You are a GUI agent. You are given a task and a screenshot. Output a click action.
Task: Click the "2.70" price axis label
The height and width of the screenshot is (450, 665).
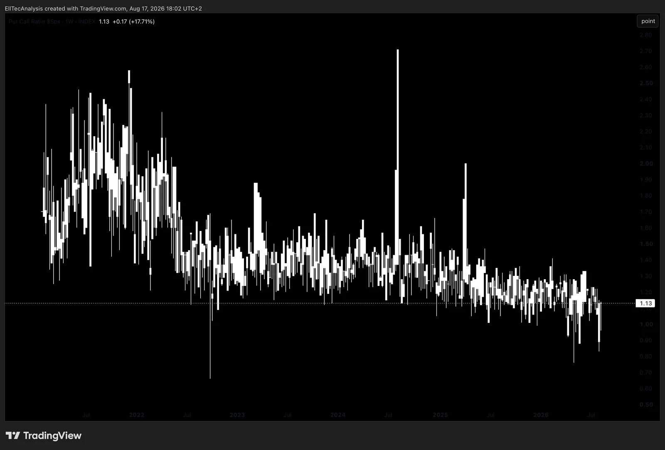coord(646,51)
